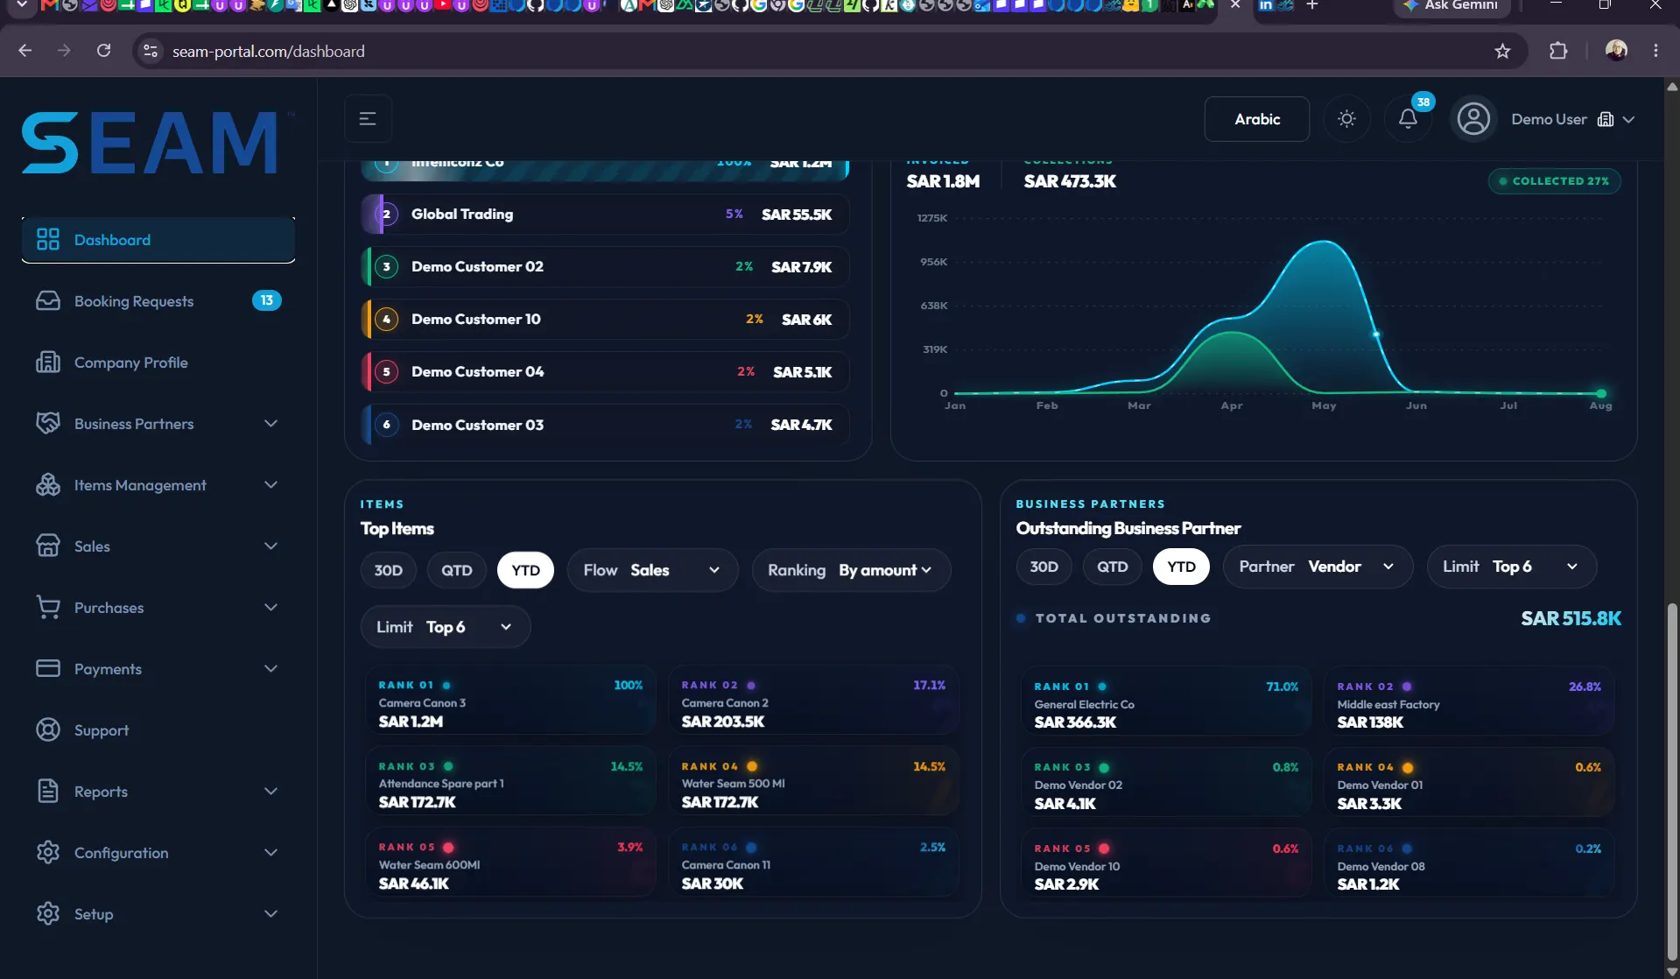Open the Demo User profile avatar

pos(1473,119)
